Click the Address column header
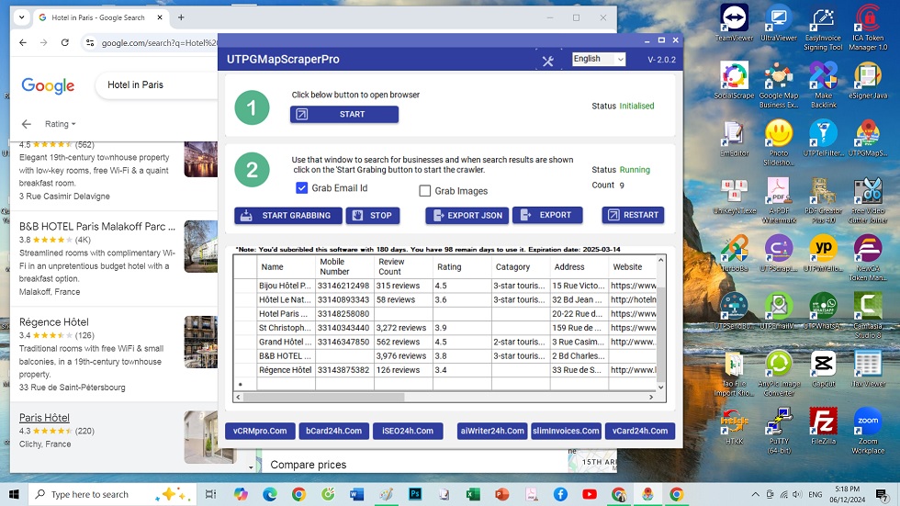This screenshot has width=900, height=506. pos(569,267)
